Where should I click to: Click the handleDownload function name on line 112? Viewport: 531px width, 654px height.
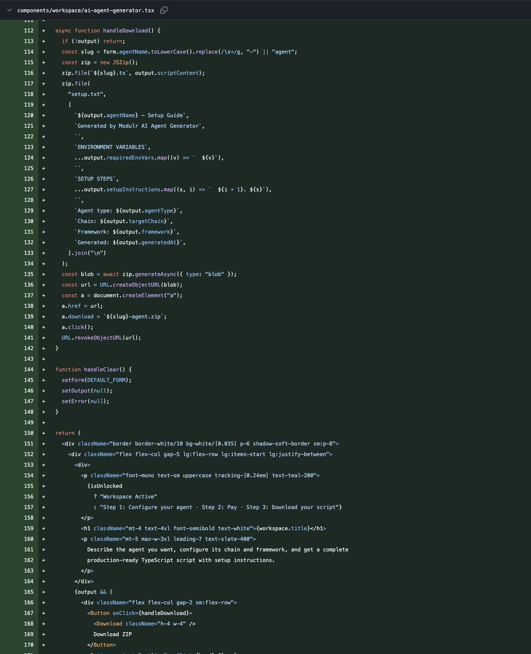point(125,31)
